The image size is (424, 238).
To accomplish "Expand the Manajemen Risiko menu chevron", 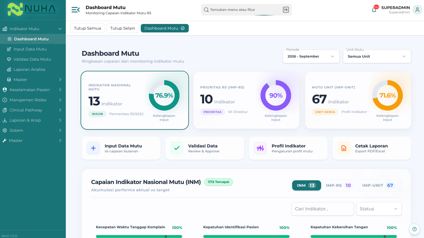I will point(60,100).
